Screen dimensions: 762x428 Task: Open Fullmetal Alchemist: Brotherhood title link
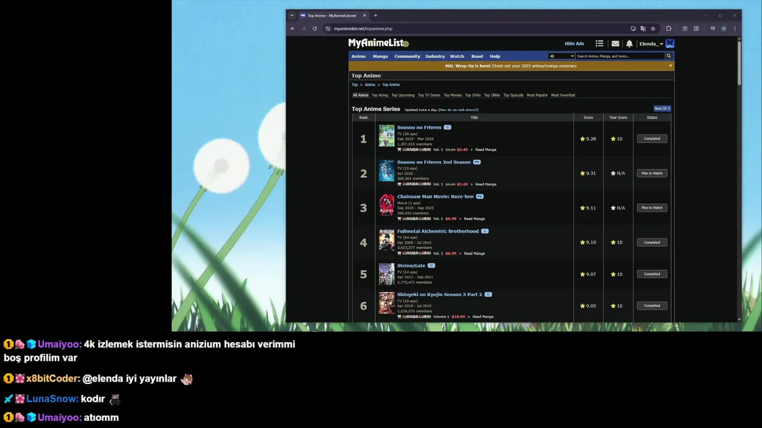438,231
